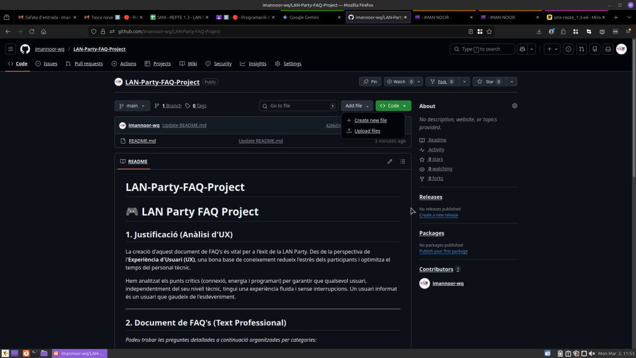Open the GitHub hamburger navigation menu
The image size is (636, 358).
tap(11, 49)
